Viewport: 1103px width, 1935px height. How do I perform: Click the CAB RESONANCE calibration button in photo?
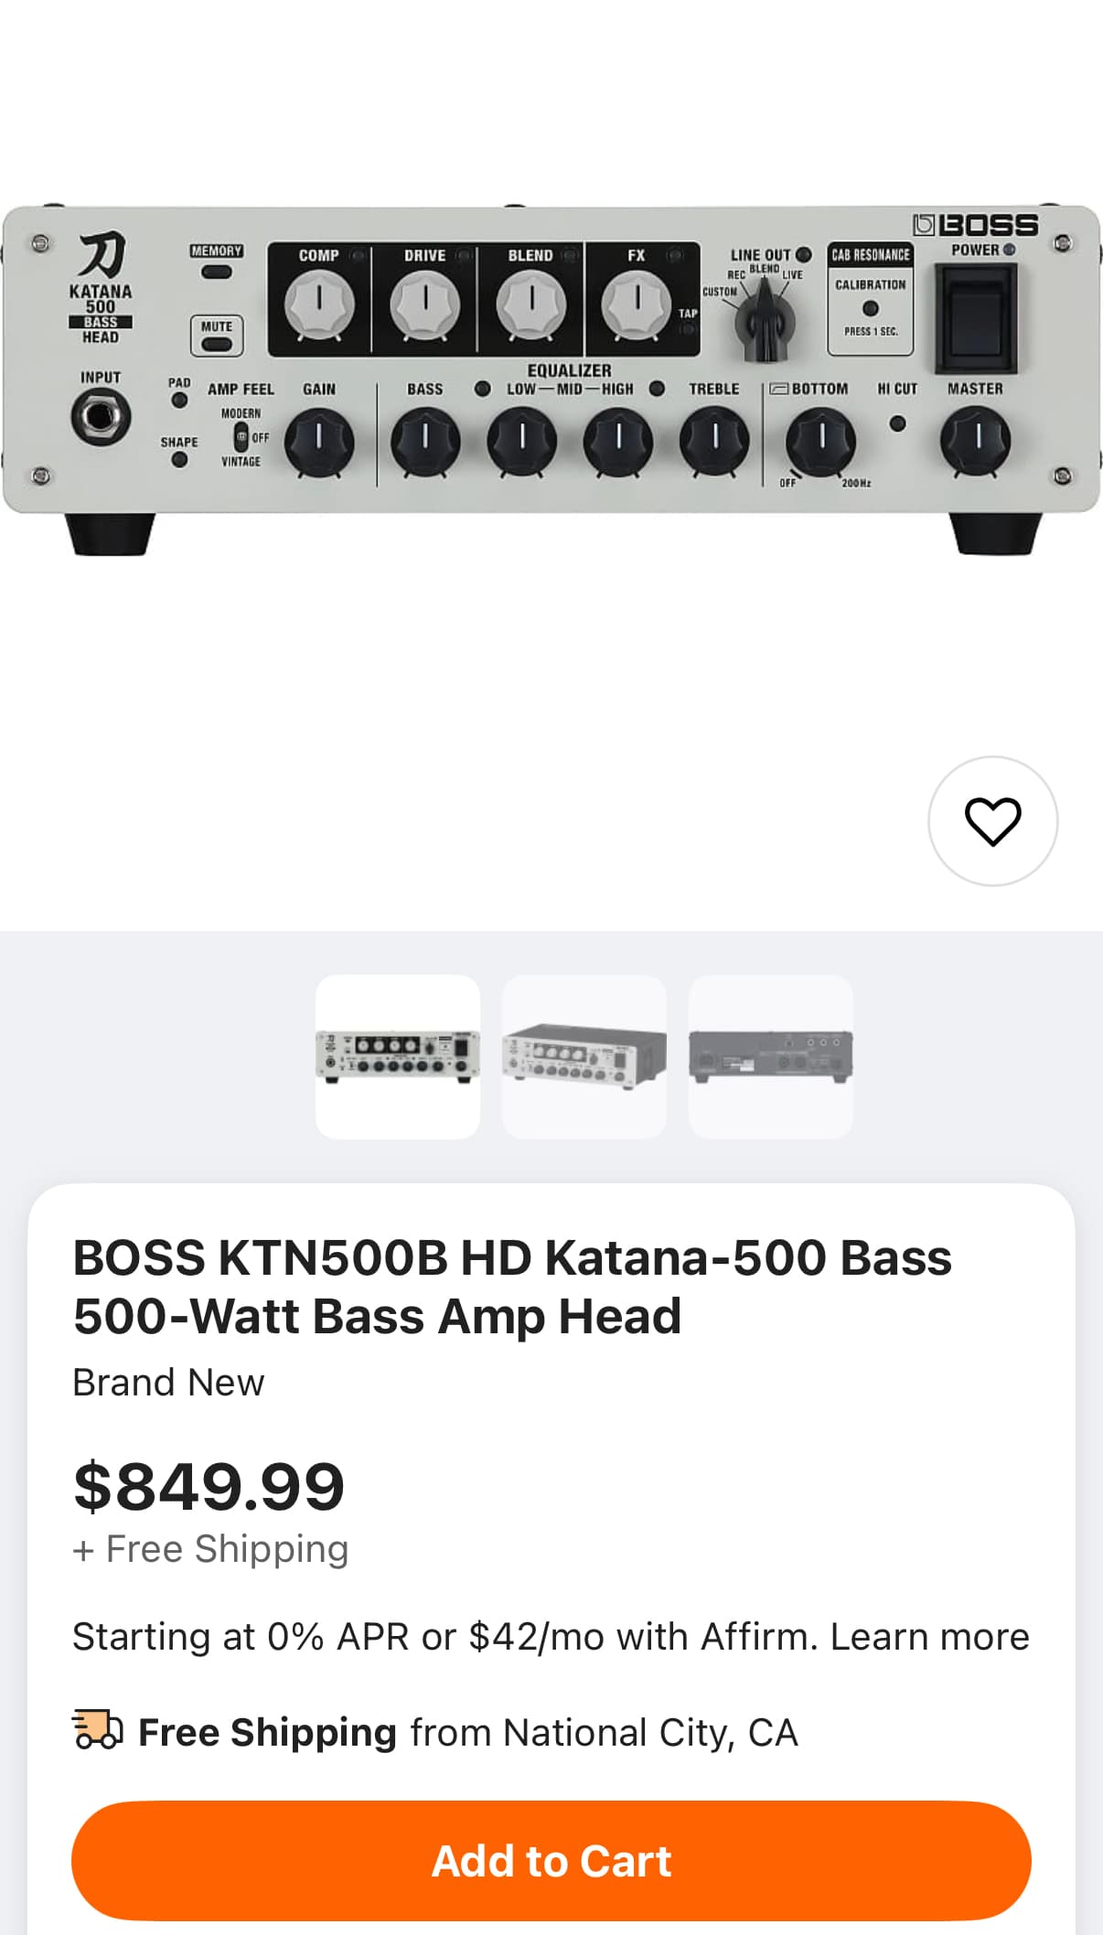(x=871, y=308)
